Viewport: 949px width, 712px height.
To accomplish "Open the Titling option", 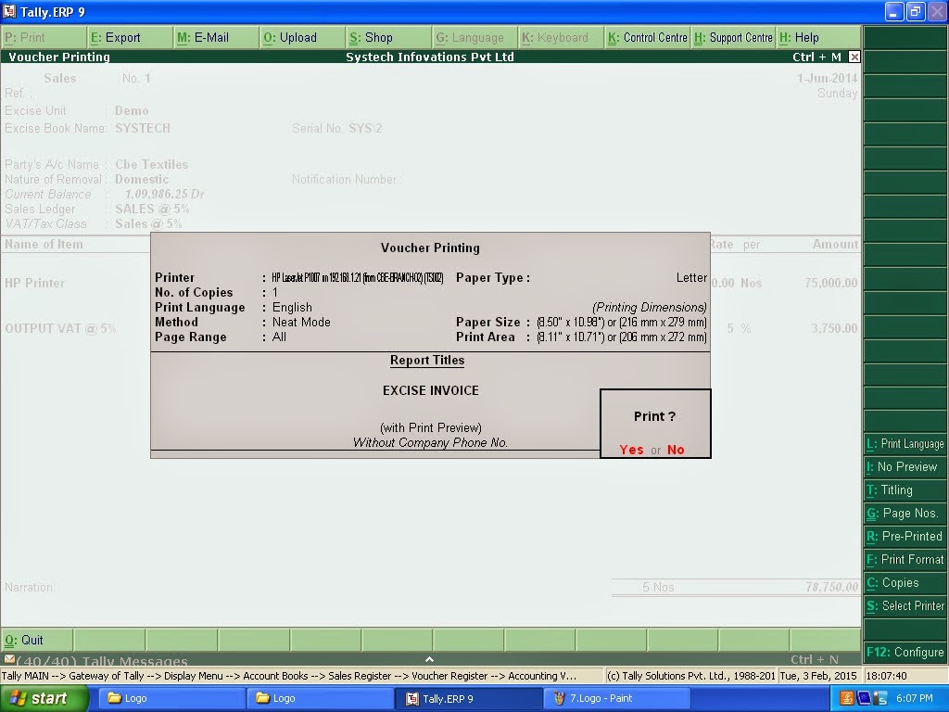I will [x=905, y=489].
